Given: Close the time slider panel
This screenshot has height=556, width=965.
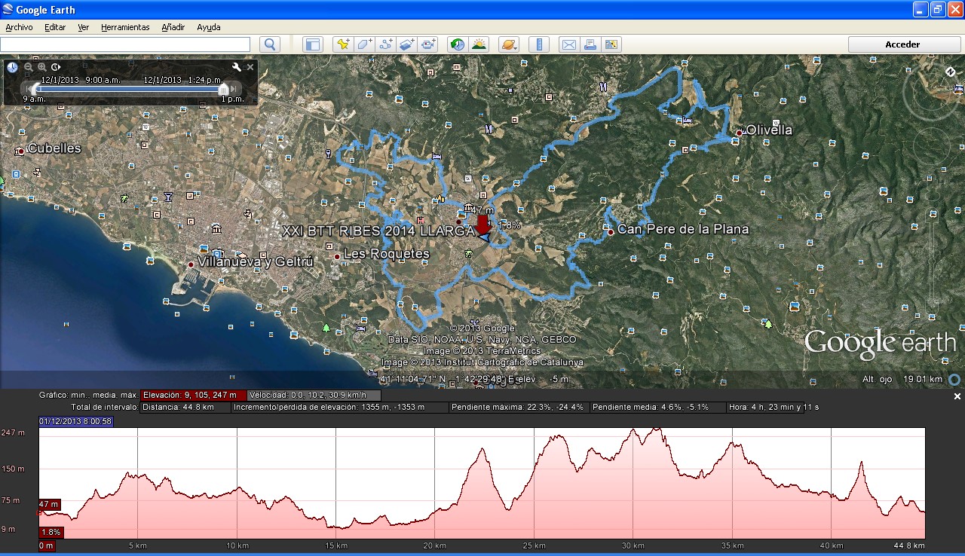Looking at the screenshot, I should [x=250, y=67].
